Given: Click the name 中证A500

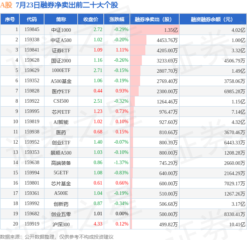Looking at the screenshot, I should pos(61,40).
